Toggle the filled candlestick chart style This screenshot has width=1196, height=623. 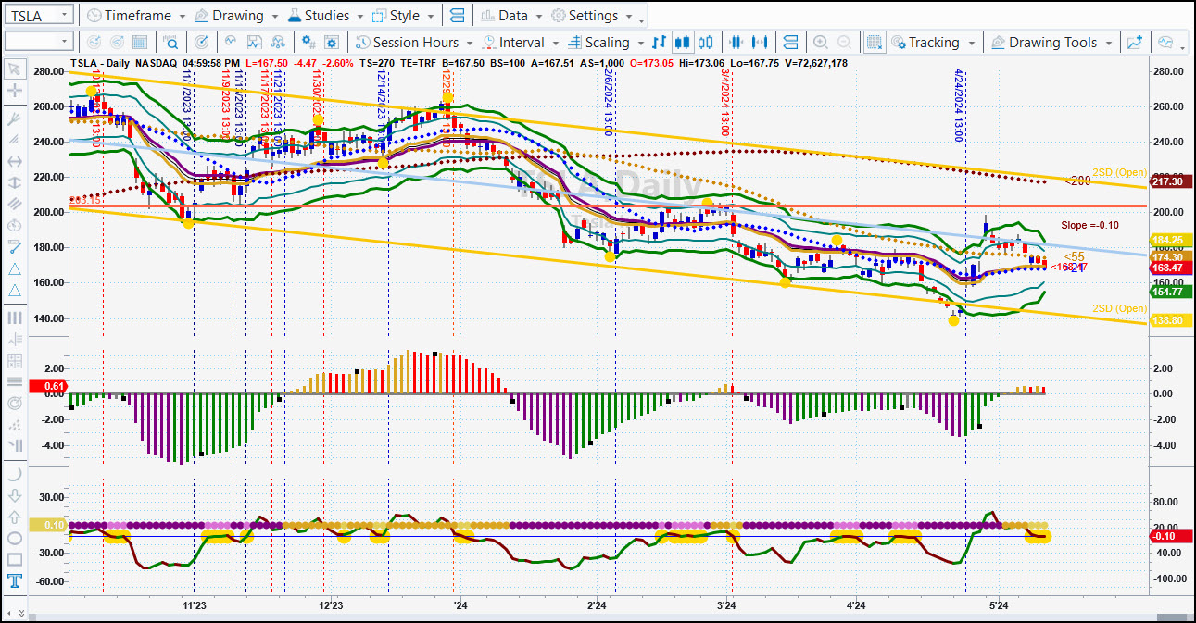[x=683, y=42]
